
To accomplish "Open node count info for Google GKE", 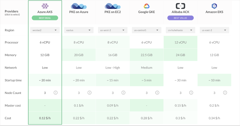I will click(157, 93).
